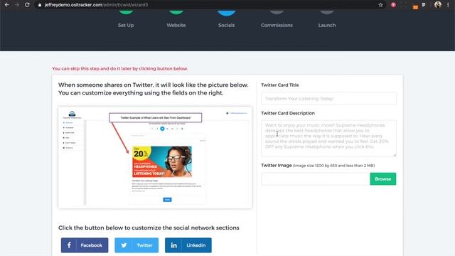Screen dimensions: 455x256
Task: Click the Facebook f logo icon
Action: (x=69, y=245)
